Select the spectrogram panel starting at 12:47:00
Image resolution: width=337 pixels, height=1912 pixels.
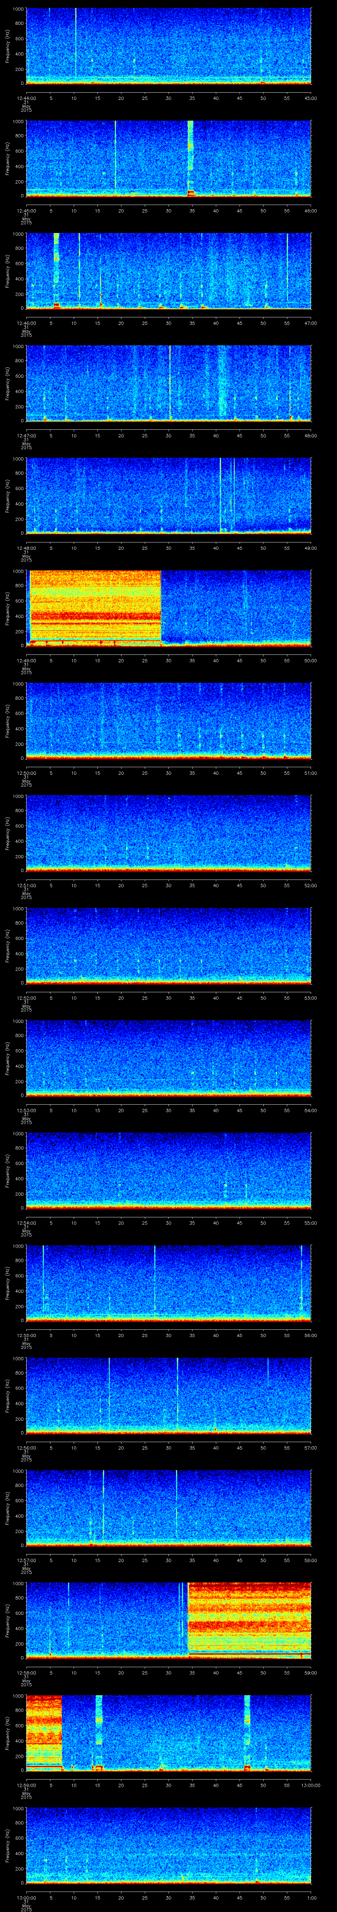click(x=168, y=383)
